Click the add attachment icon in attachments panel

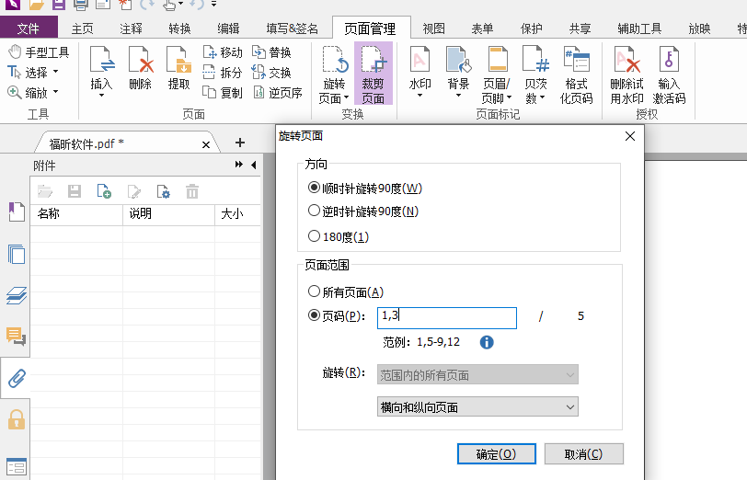pyautogui.click(x=104, y=191)
